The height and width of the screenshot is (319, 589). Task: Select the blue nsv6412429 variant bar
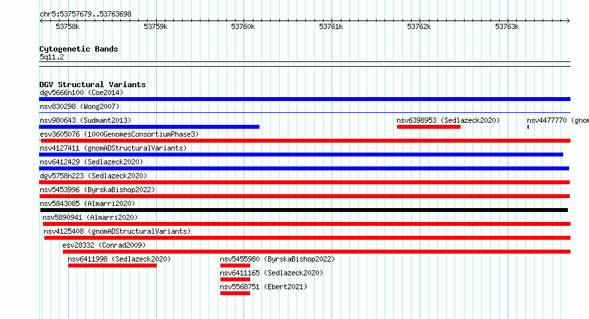tap(304, 168)
